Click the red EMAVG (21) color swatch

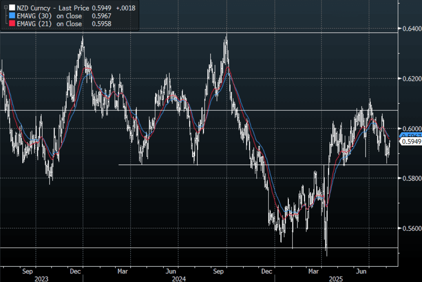(12, 24)
